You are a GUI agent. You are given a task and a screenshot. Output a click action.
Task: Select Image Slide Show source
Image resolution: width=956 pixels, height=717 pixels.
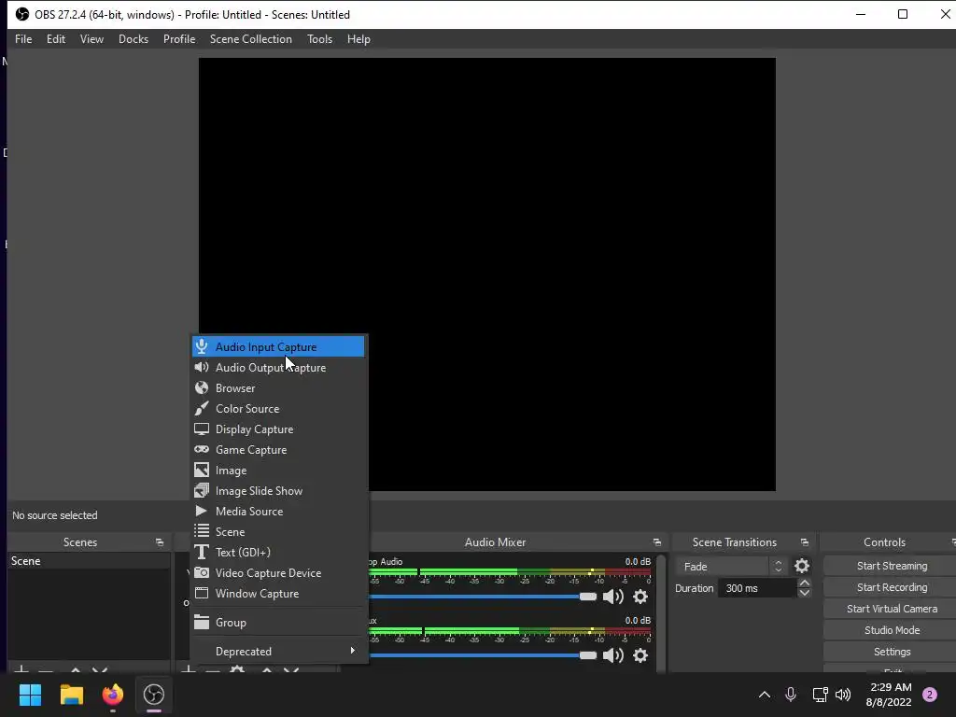[x=278, y=491]
